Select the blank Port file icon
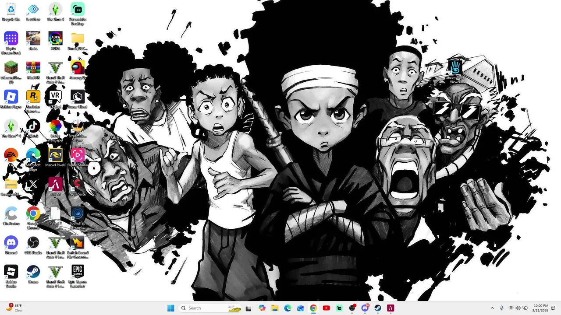Screen dimensions: 561x315 click(55, 216)
